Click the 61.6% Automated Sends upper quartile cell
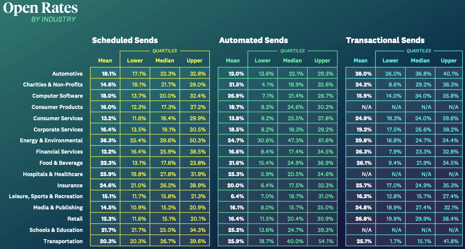465x249 pixels. tap(322, 140)
